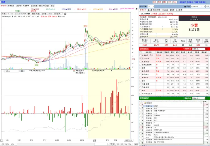
Task: Open chart settings gear icon
Action: (65, 14)
